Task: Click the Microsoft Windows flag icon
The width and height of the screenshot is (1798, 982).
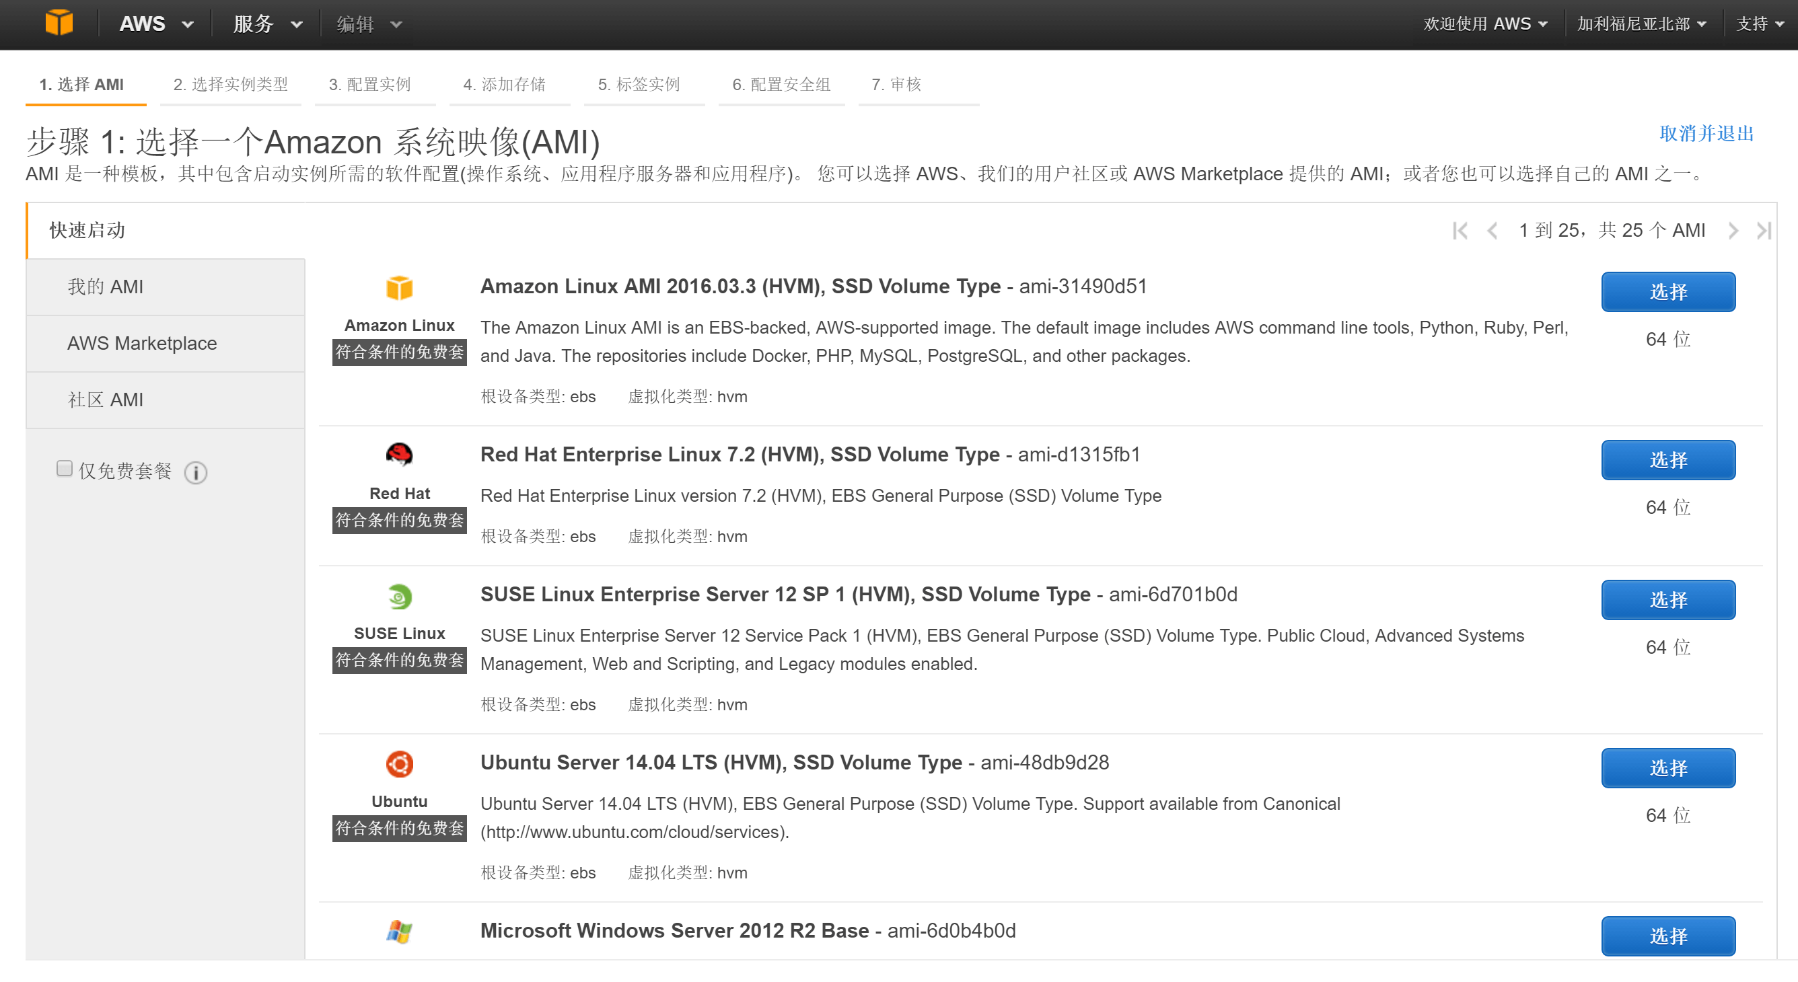Action: pos(399,932)
